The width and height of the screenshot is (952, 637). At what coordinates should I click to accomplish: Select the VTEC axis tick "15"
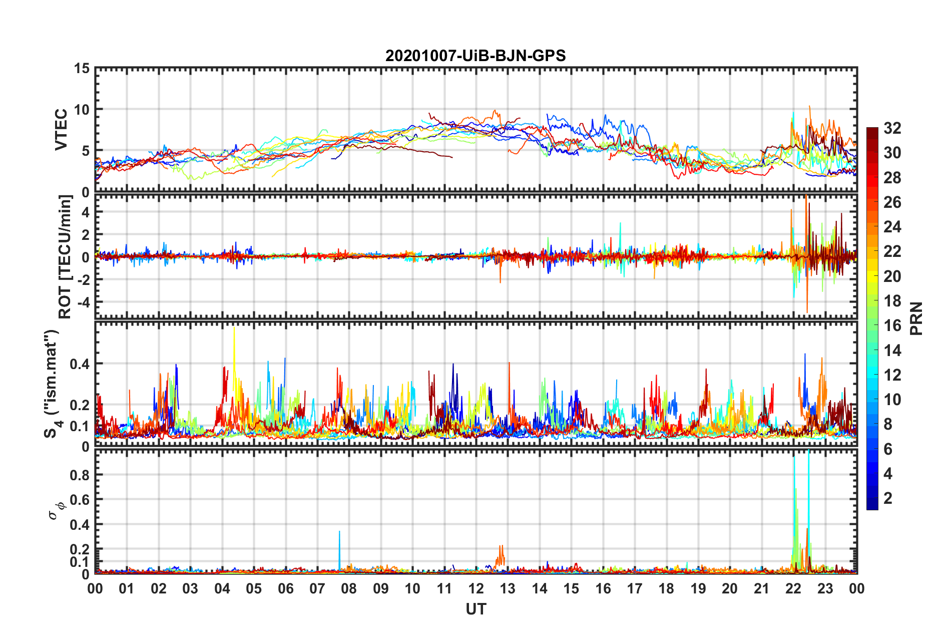pos(82,69)
